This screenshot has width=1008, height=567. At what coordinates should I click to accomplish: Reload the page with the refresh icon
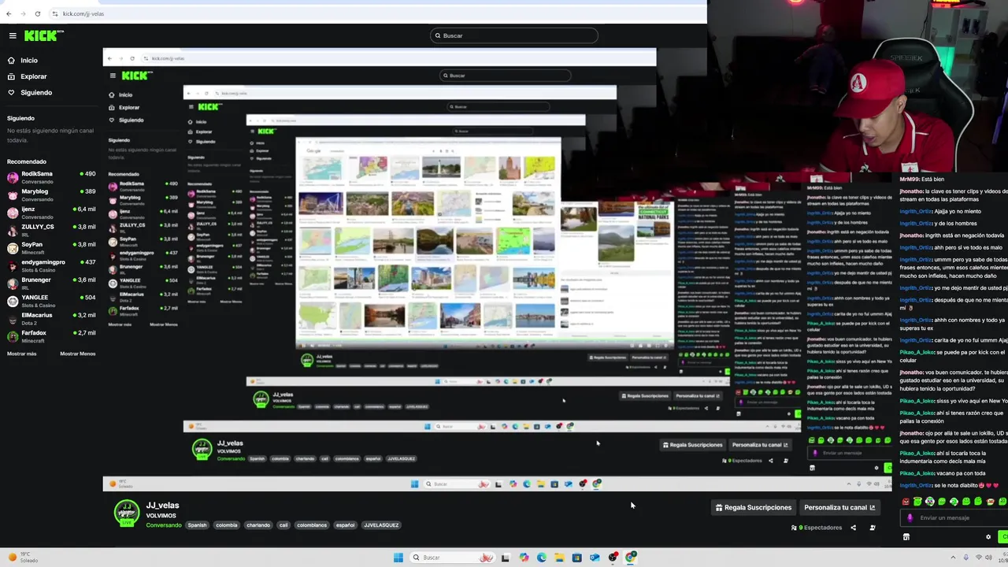(x=37, y=13)
